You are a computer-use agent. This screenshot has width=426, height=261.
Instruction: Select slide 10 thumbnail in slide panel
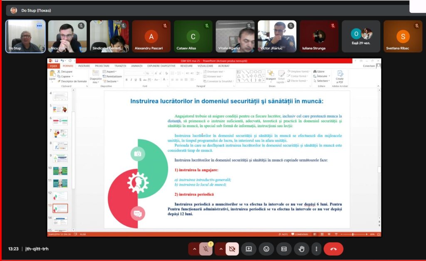60,171
